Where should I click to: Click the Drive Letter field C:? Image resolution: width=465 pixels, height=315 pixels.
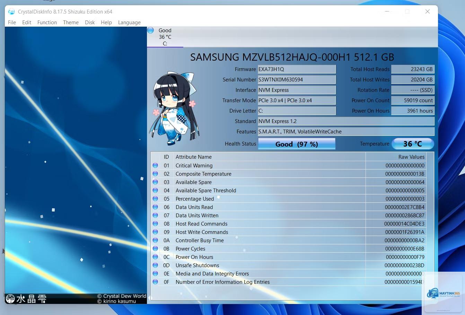297,111
